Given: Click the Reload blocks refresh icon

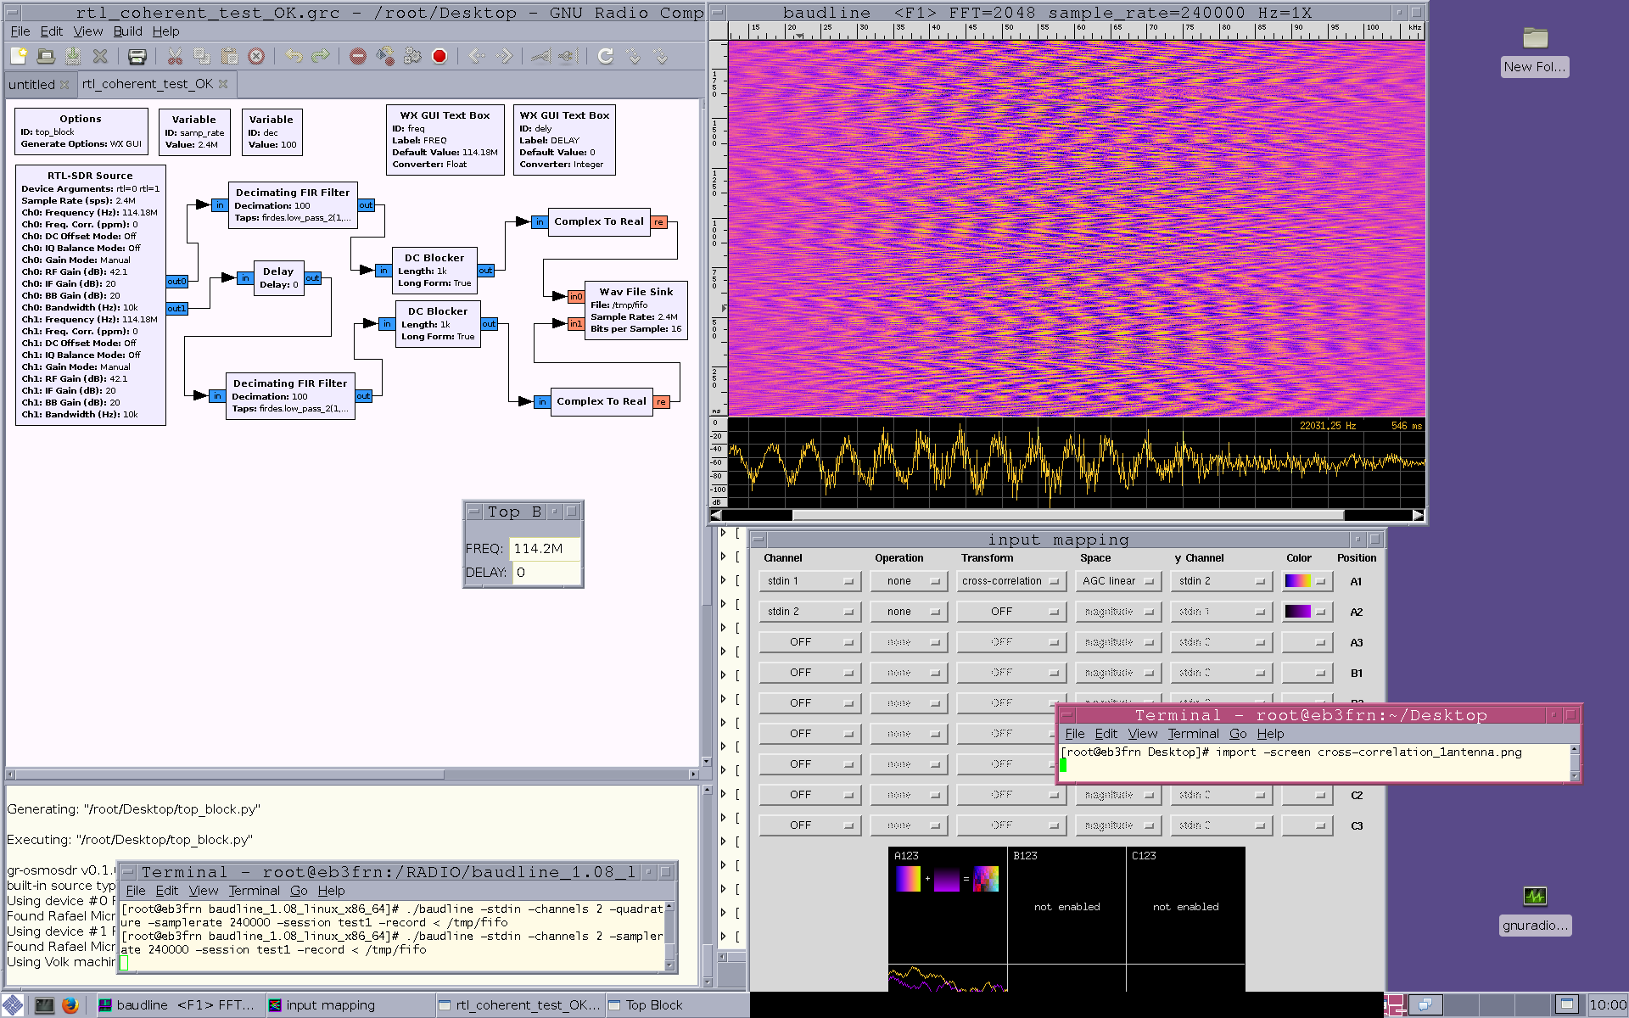Looking at the screenshot, I should (605, 56).
